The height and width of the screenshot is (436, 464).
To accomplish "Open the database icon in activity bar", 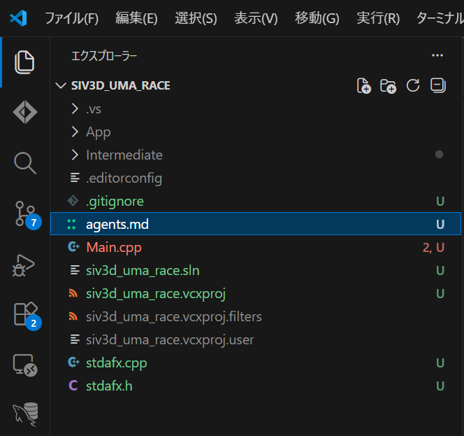I will point(24,414).
